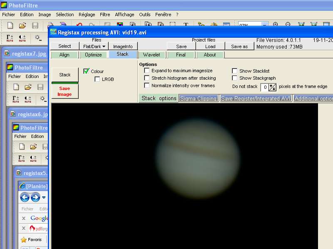Enable Stretch histogram after stacking
This screenshot has width=333, height=249.
(x=147, y=78)
